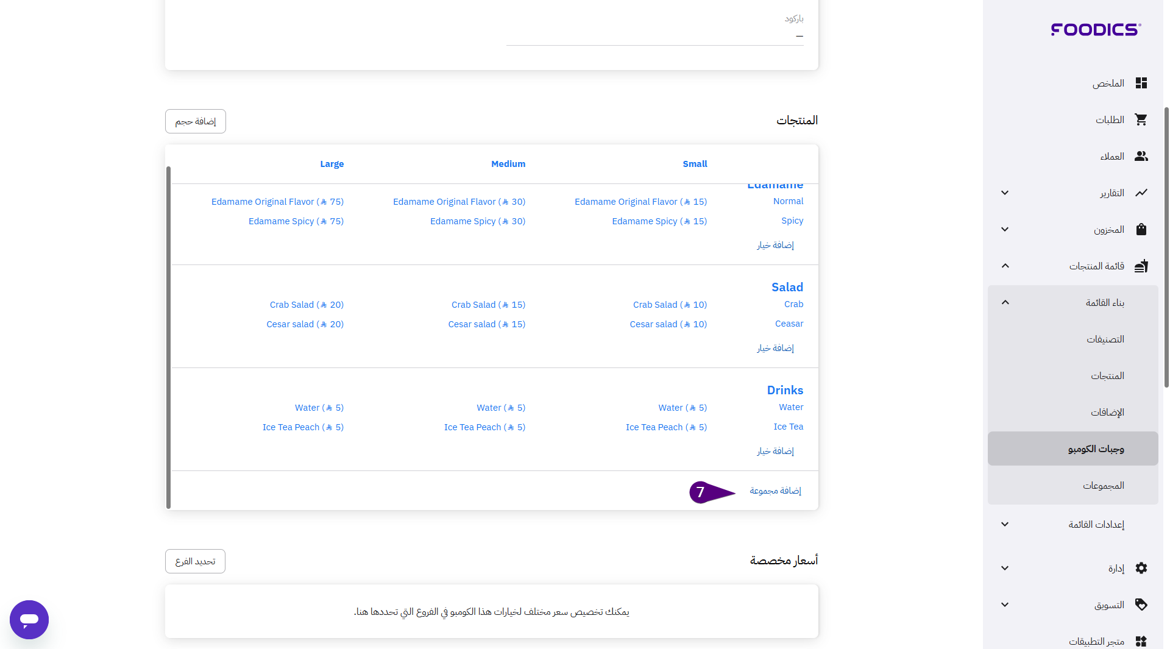Click add group link below Drinks
The width and height of the screenshot is (1170, 649).
click(x=775, y=491)
